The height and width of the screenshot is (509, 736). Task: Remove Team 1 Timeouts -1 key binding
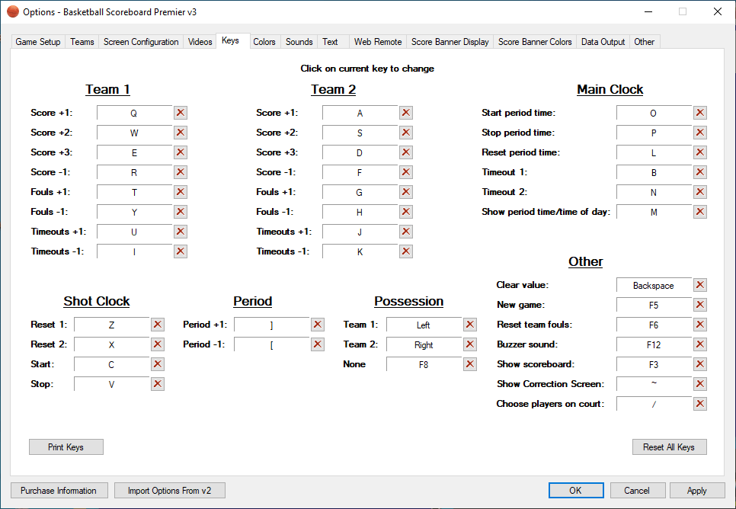click(x=181, y=251)
